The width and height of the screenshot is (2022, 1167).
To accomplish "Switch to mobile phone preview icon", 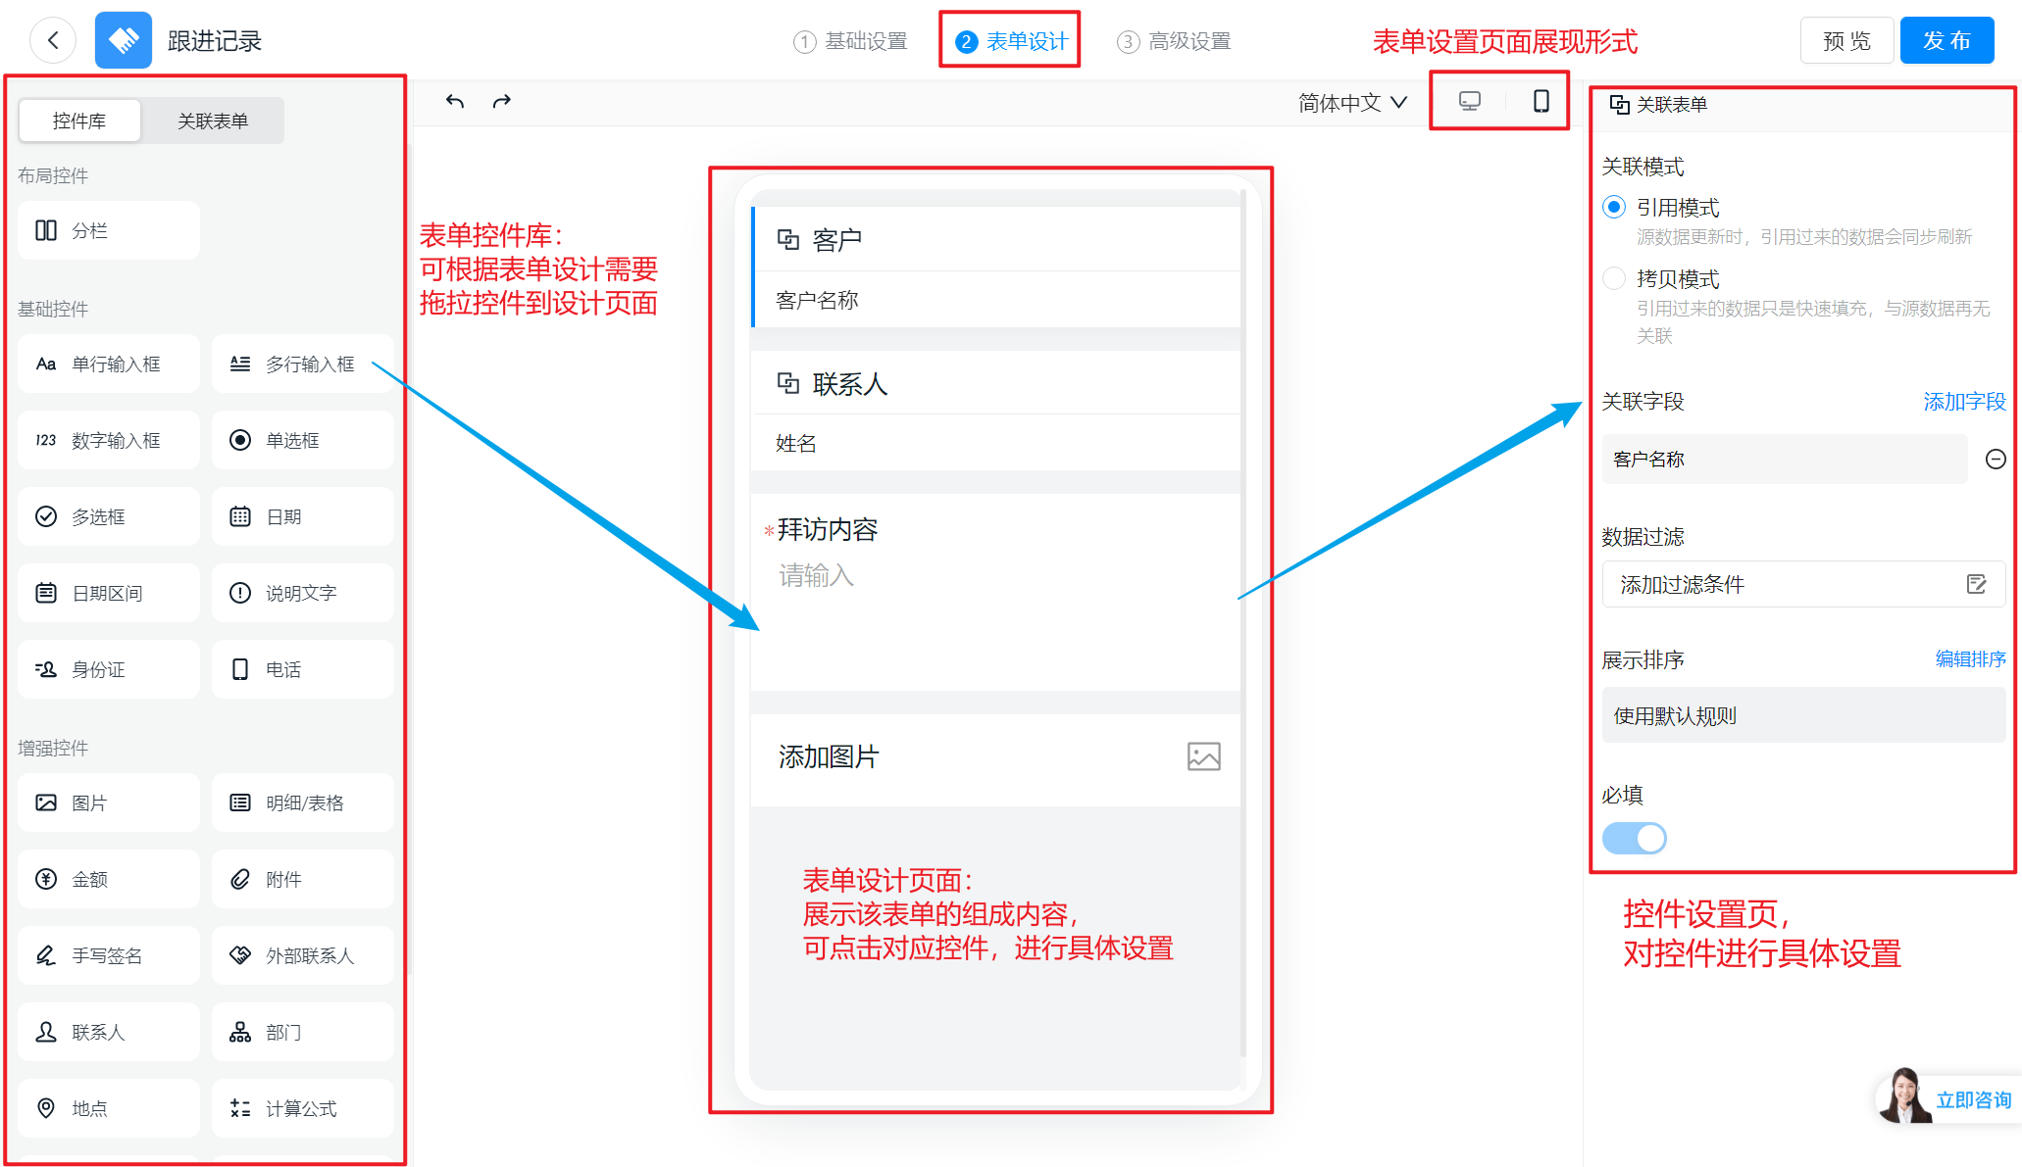I will (x=1541, y=101).
